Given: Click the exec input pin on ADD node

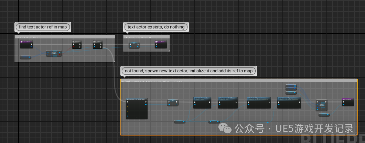Looking at the screenshot, I should tap(318, 102).
